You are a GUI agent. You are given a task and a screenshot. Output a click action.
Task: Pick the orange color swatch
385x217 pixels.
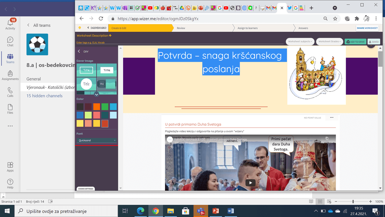coord(96,106)
